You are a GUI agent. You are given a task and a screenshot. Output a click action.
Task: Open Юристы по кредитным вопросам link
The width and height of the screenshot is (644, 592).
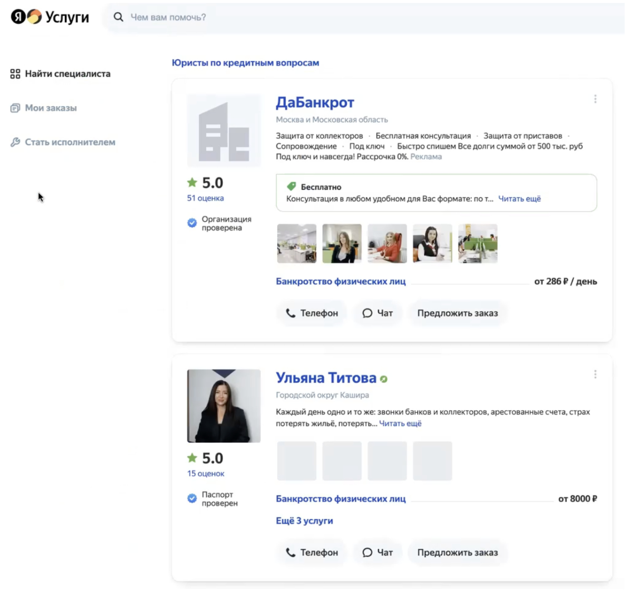coord(245,63)
